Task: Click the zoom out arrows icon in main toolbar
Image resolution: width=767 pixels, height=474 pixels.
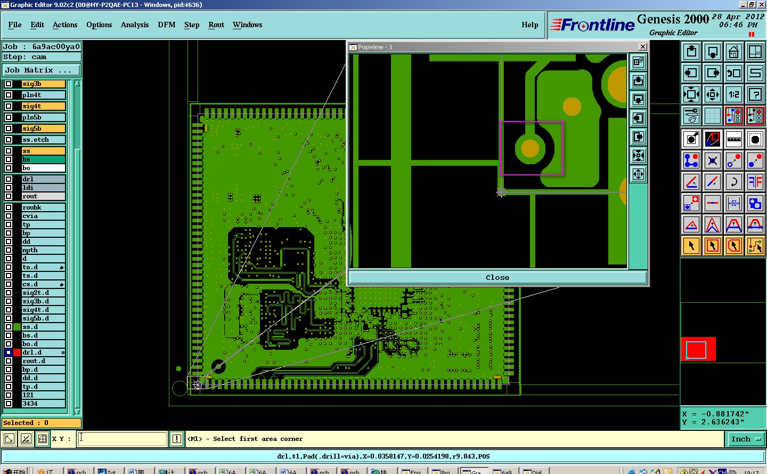Action: (x=691, y=94)
